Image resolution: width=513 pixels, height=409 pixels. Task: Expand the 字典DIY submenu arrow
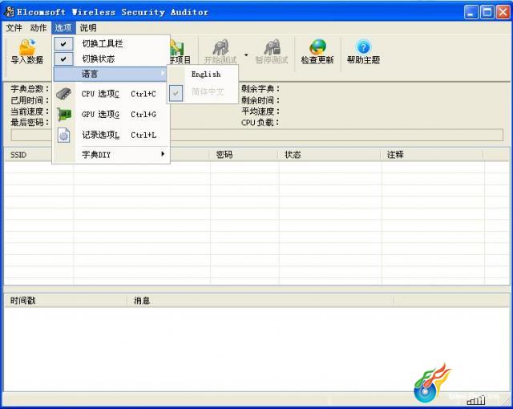point(163,154)
